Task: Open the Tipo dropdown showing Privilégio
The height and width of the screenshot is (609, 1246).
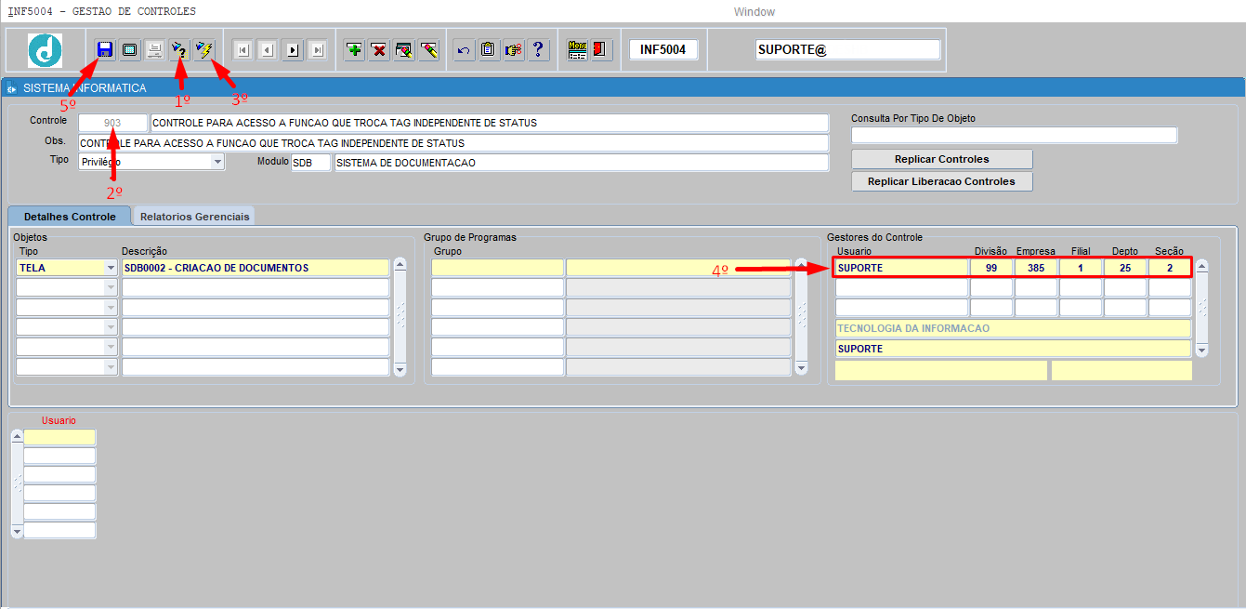Action: [217, 162]
